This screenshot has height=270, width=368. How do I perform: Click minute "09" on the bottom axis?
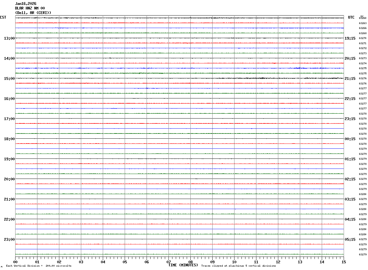tap(212, 262)
